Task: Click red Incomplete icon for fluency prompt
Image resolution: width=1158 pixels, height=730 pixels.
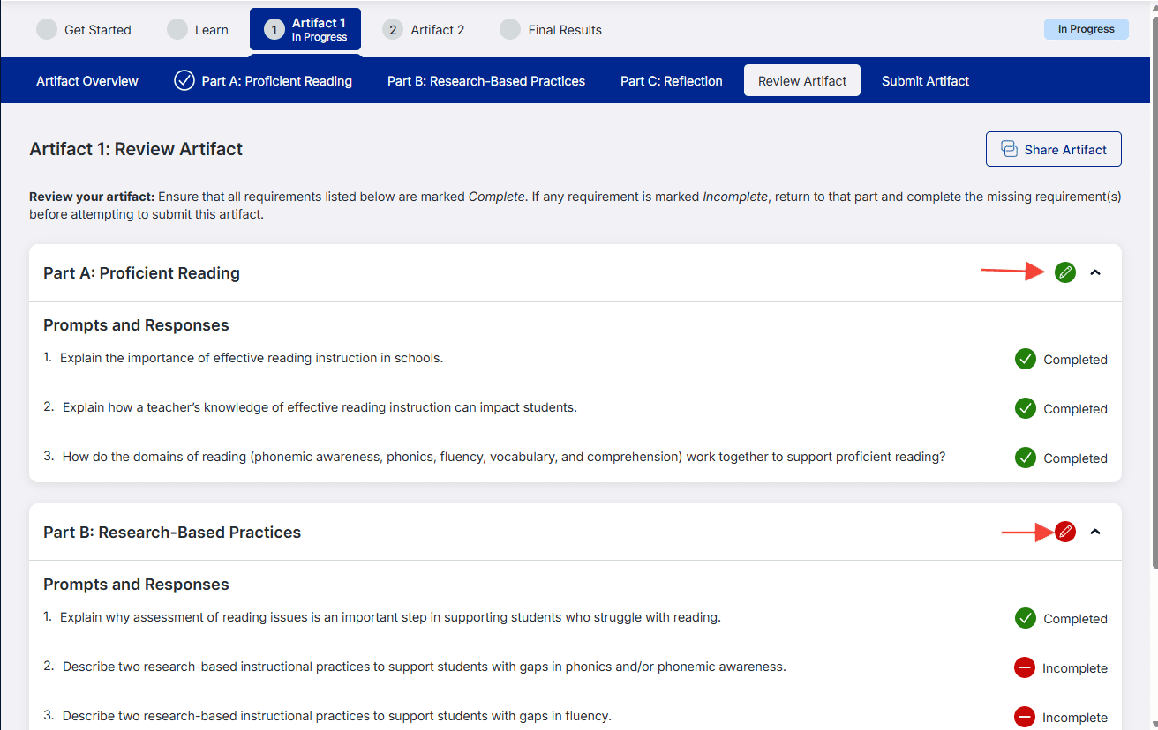Action: tap(1025, 717)
